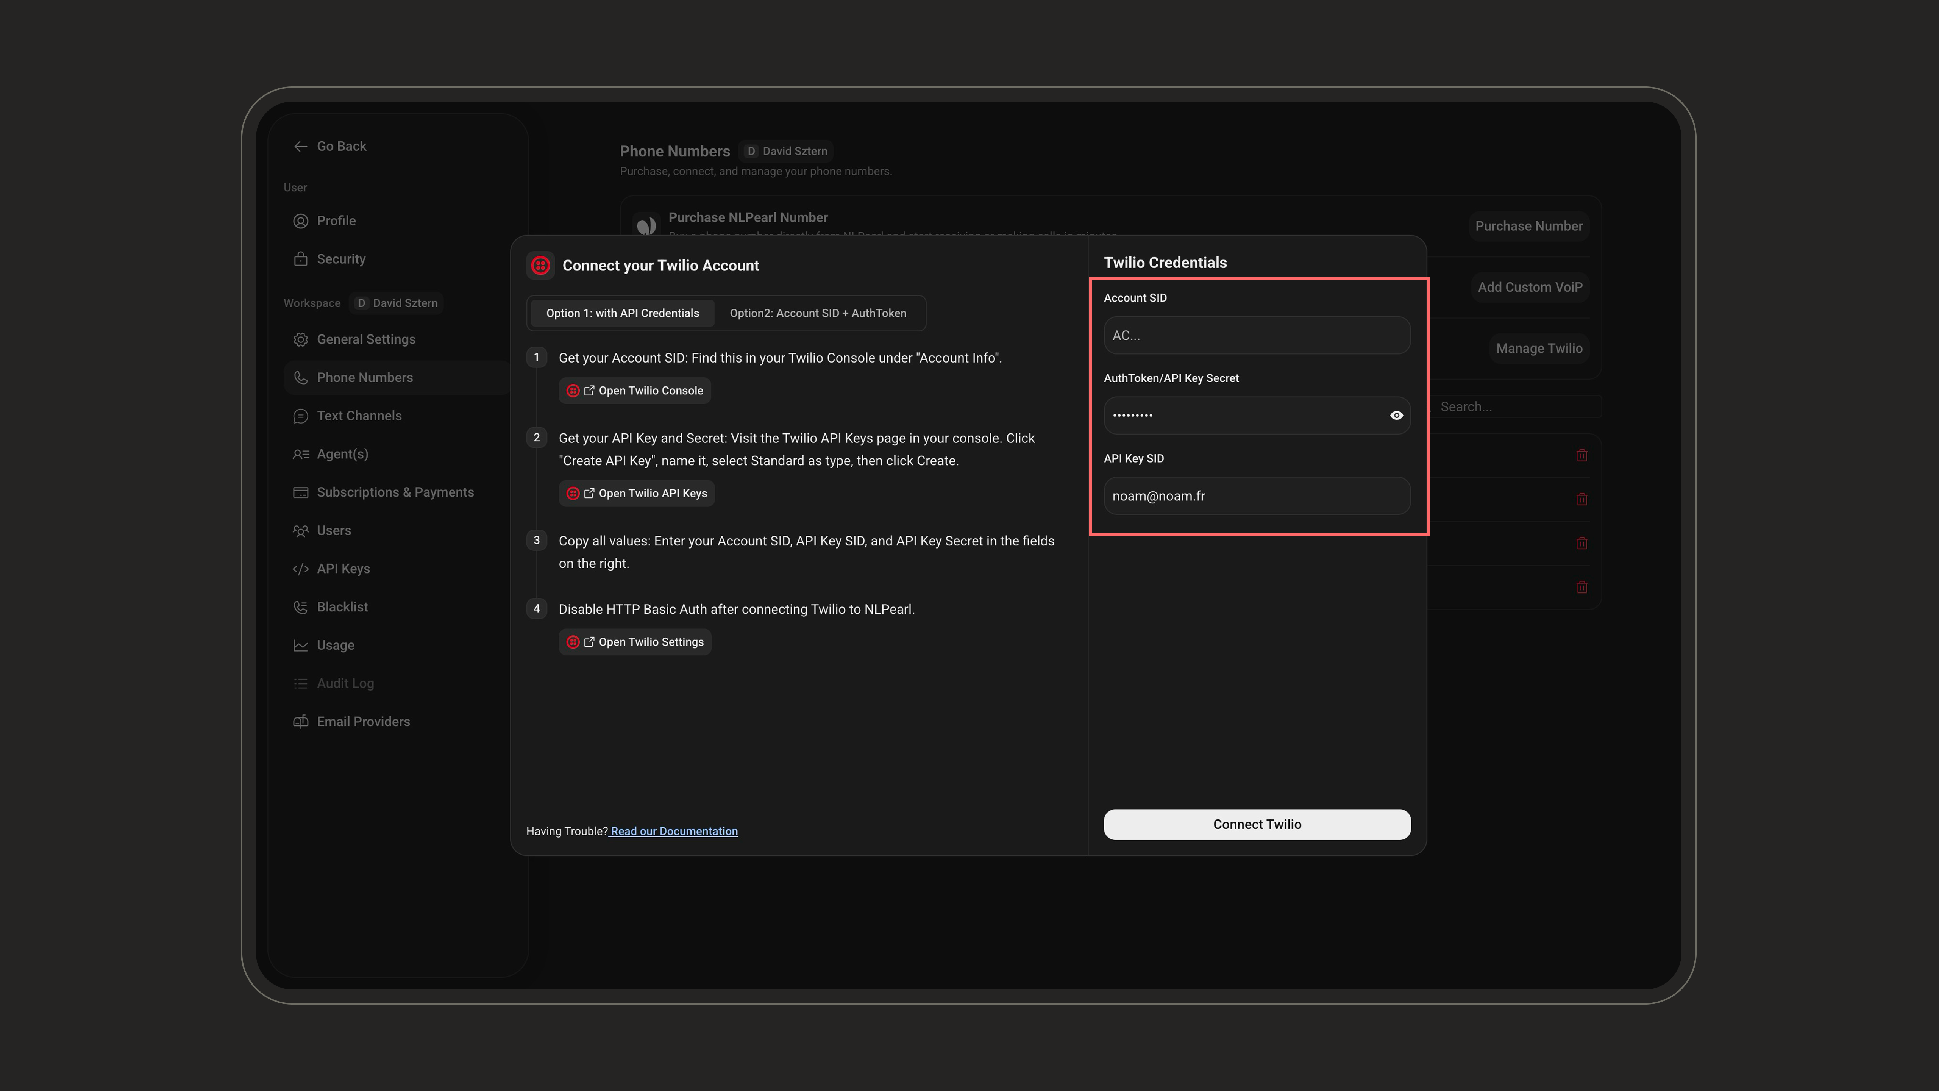Screen dimensions: 1939x1091
Task: Select the Phone Numbers handset icon
Action: pyautogui.click(x=300, y=378)
